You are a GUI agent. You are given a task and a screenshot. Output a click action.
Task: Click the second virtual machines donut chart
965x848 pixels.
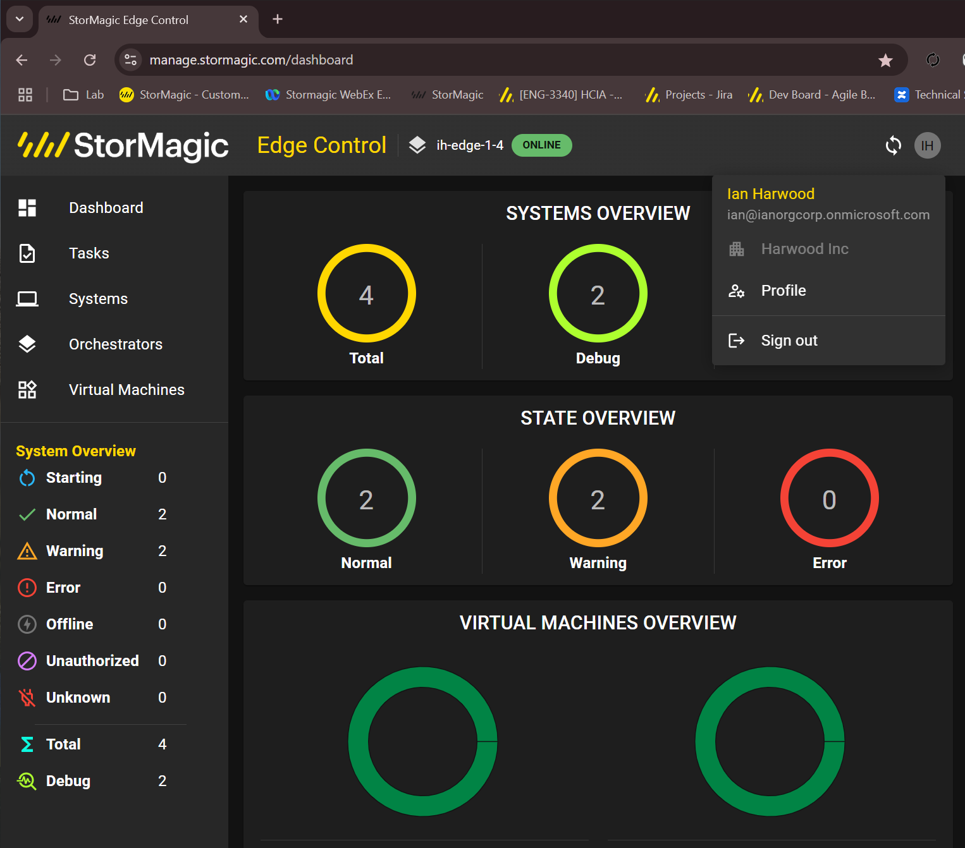click(x=770, y=741)
